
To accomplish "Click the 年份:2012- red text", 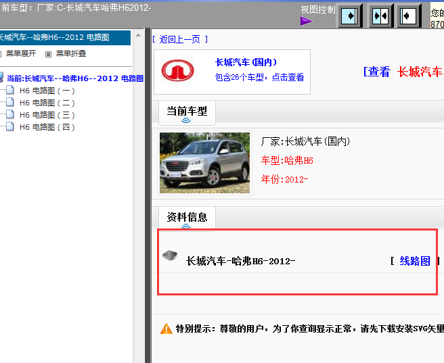I will tap(284, 179).
